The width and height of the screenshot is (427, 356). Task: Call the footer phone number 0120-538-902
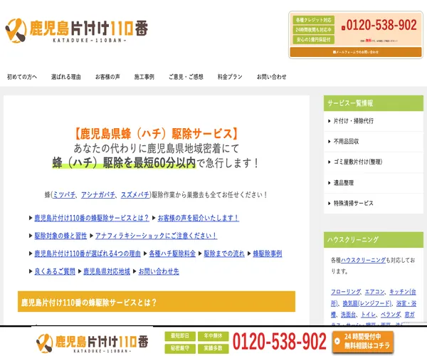pos(279,342)
